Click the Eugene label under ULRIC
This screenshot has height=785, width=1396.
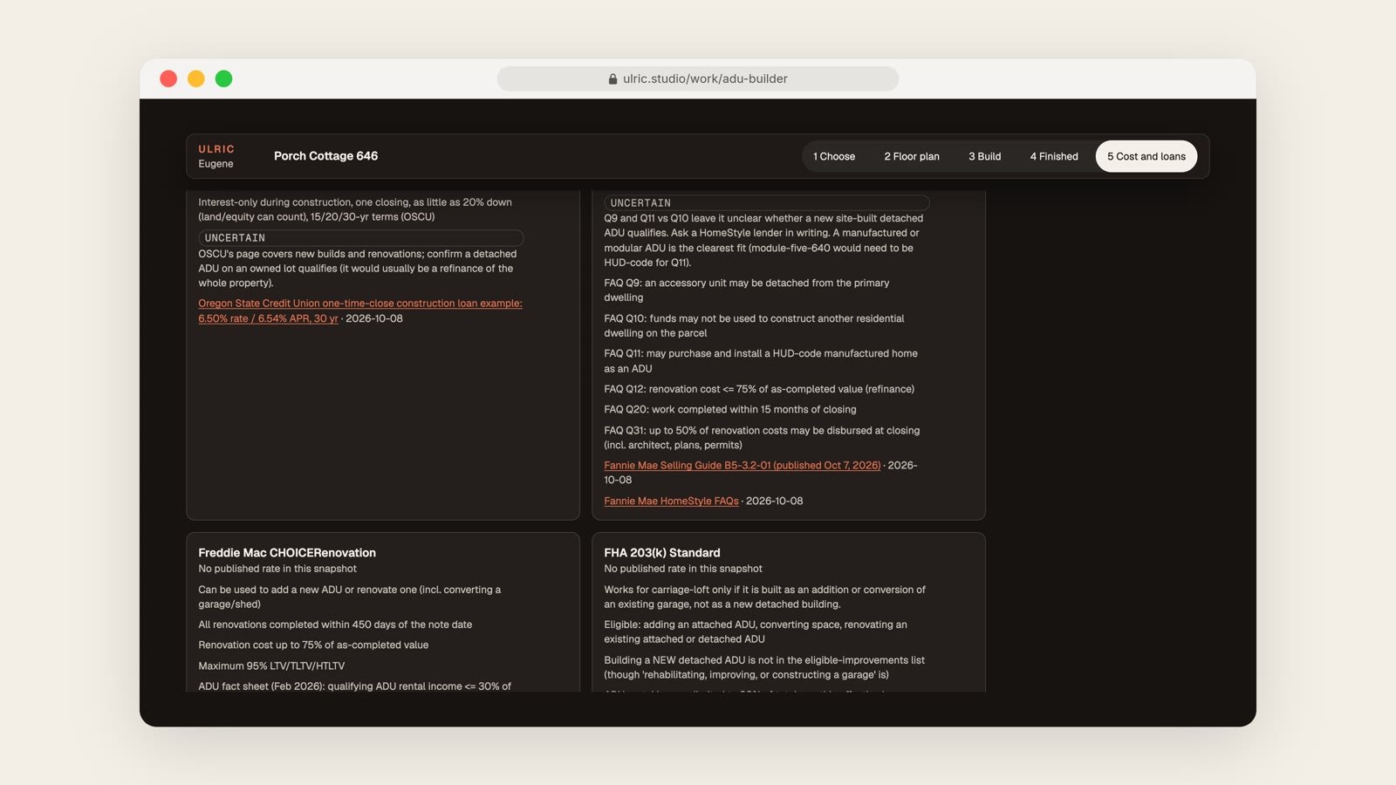click(216, 164)
